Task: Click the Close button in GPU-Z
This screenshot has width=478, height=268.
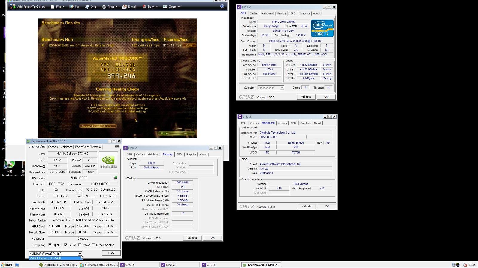Action: pos(111,253)
